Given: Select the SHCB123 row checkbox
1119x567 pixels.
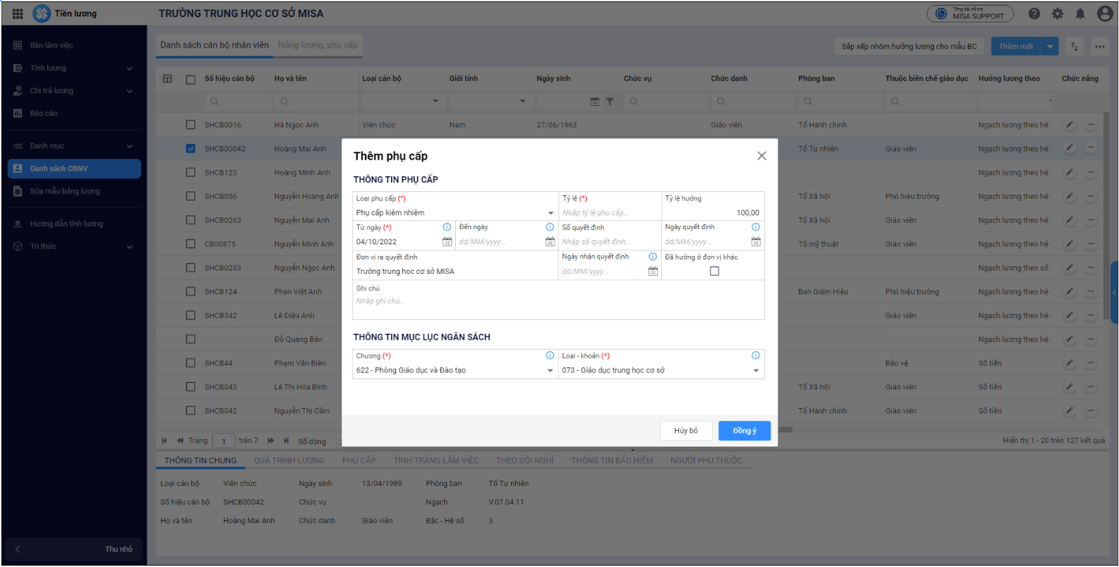Looking at the screenshot, I should point(191,173).
